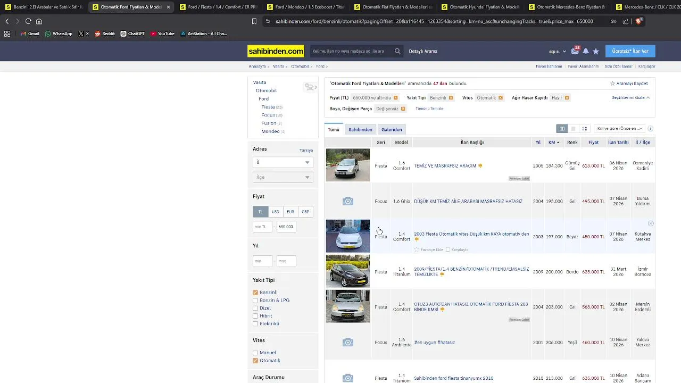
Task: Check the Hibrit fuel checkbox
Action: (255, 316)
